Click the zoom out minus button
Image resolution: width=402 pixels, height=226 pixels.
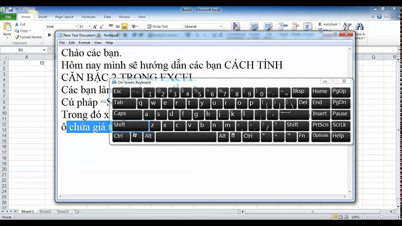364,217
